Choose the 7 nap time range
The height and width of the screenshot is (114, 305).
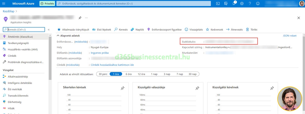[180, 74]
